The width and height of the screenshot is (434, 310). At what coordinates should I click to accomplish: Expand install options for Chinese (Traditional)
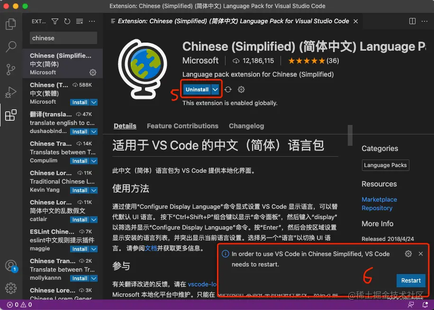coord(94,102)
